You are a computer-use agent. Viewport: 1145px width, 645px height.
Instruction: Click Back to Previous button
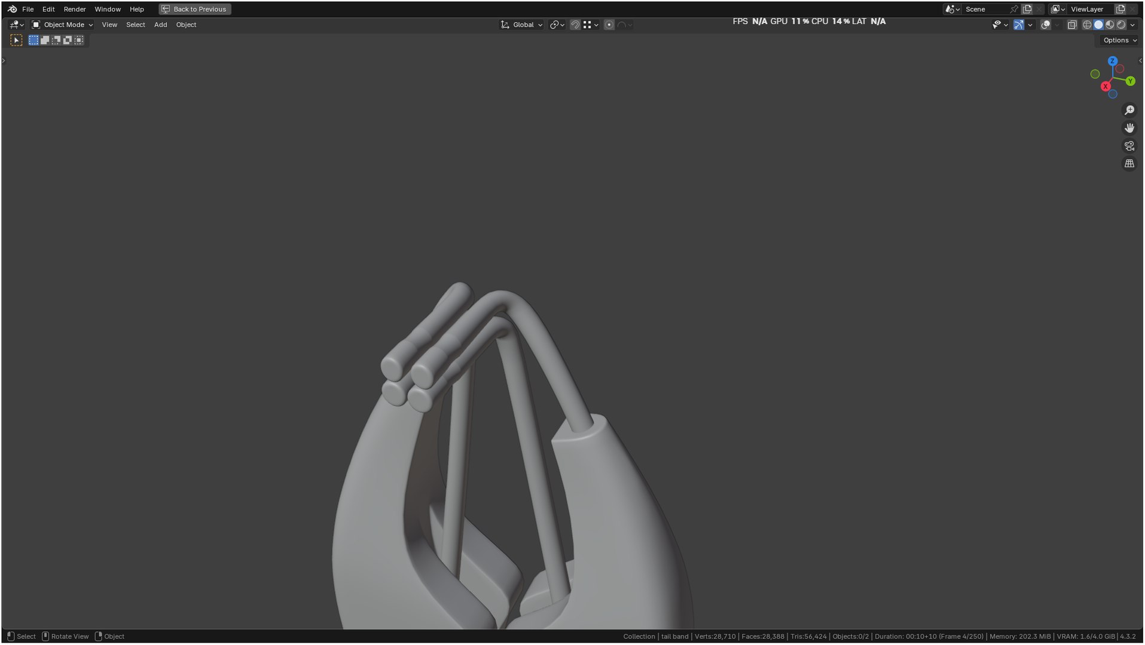point(194,9)
